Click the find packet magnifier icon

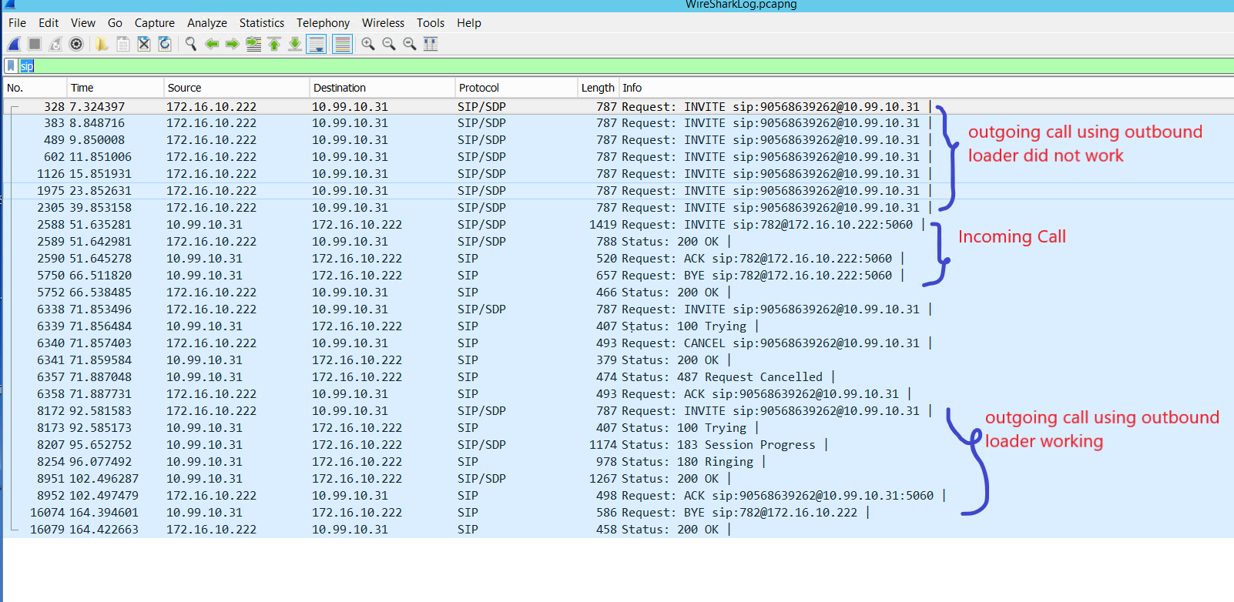point(191,44)
